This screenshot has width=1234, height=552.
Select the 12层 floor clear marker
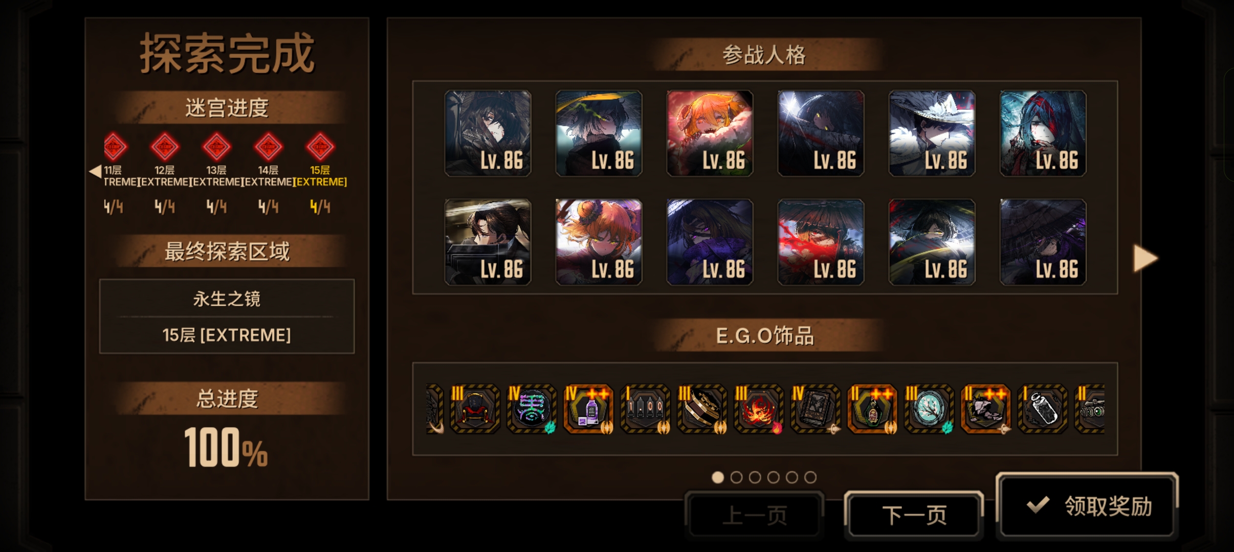point(165,147)
